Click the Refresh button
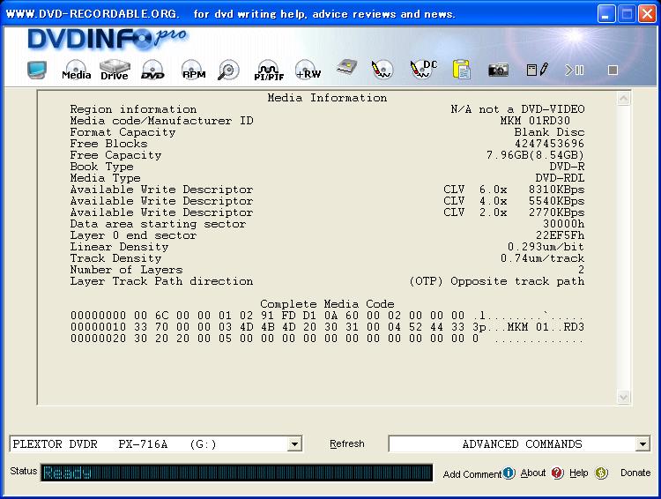Screen dimensions: 661x499 347,443
